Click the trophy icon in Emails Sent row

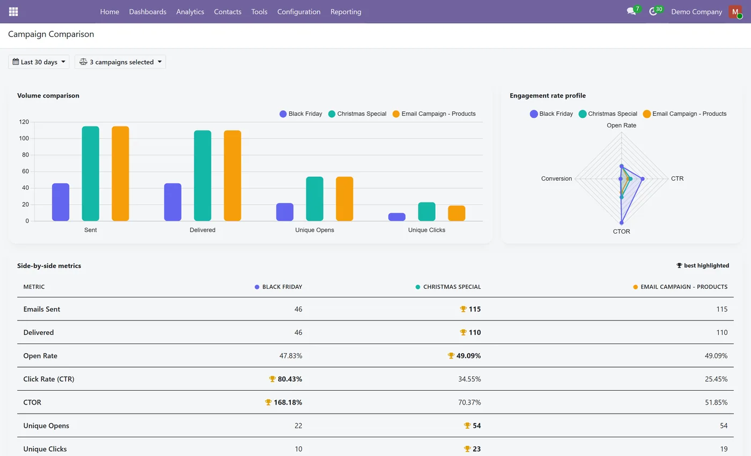(463, 309)
